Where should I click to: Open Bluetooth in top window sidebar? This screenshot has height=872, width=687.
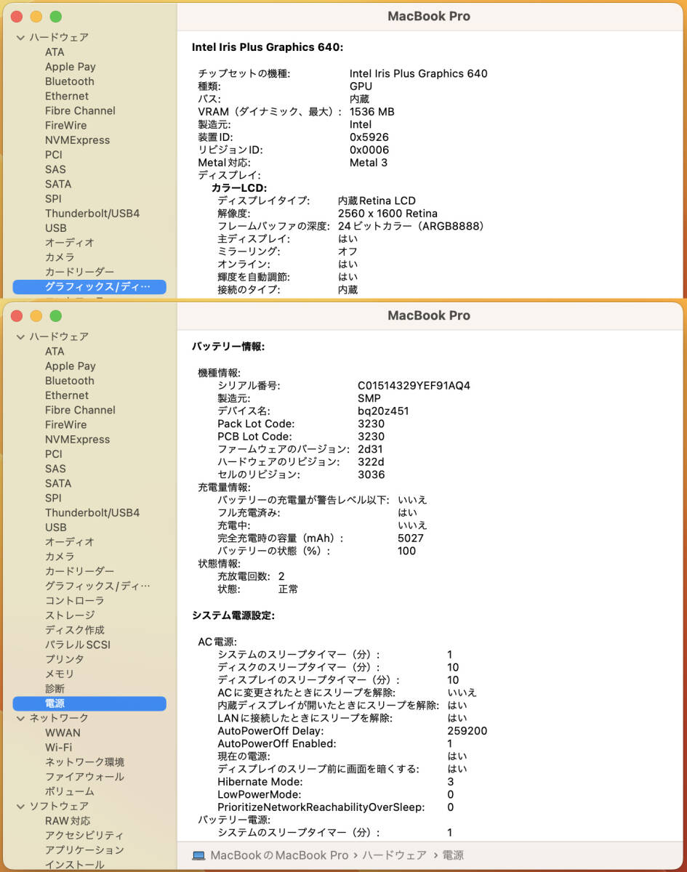tap(70, 81)
